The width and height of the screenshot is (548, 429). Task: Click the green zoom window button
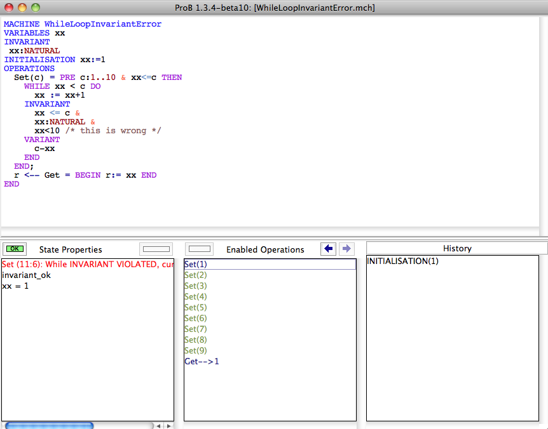tap(35, 8)
